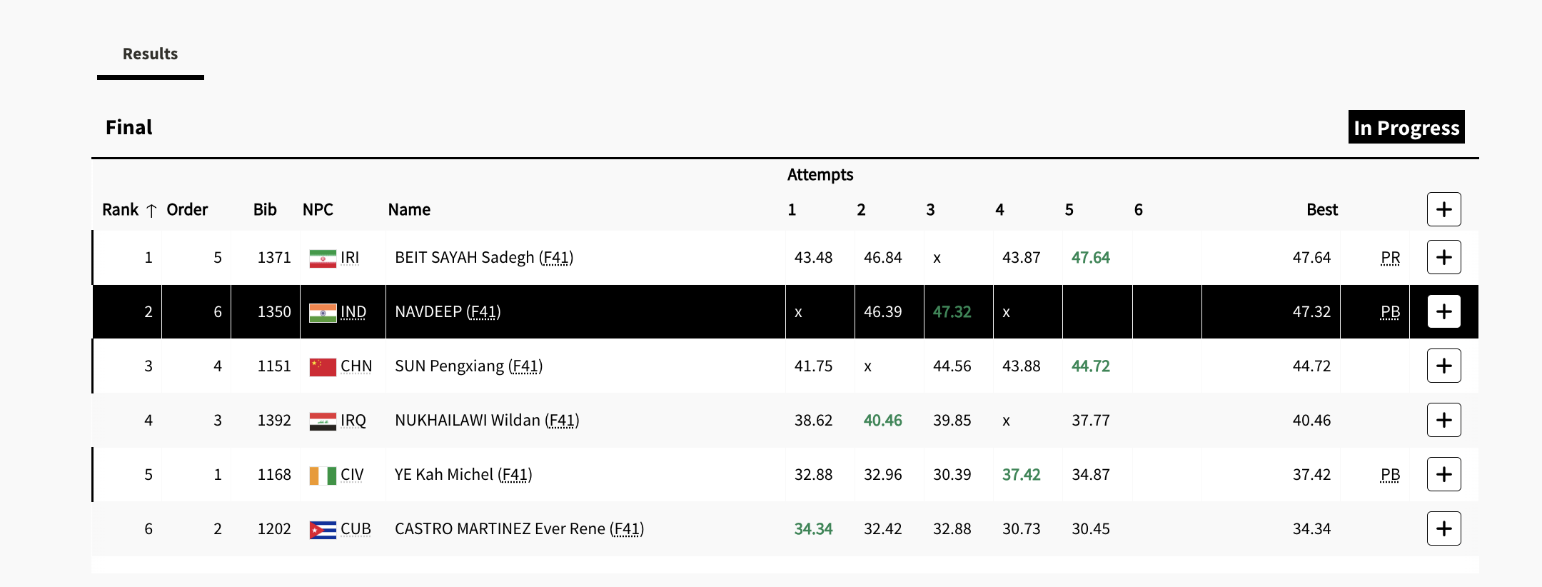This screenshot has width=1542, height=587.
Task: Expand YE Kah Michel row details
Action: click(x=1443, y=474)
